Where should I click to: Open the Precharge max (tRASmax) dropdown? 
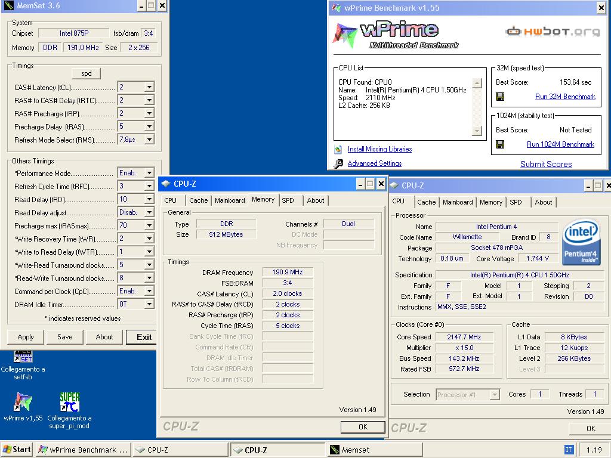click(149, 225)
